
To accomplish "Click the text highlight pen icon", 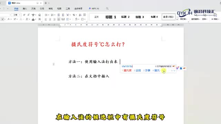I will (27, 19).
